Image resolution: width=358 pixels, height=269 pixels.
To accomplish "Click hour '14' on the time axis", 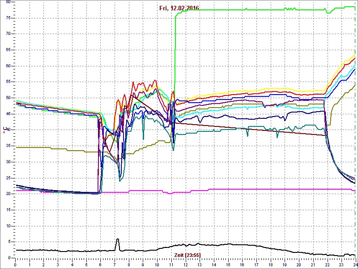I will (214, 265).
